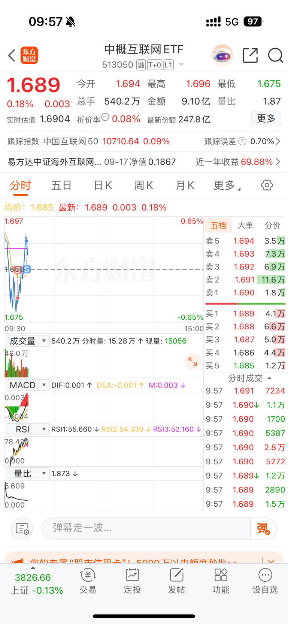Share the page via export icon
This screenshot has height=624, width=288.
coord(250,55)
